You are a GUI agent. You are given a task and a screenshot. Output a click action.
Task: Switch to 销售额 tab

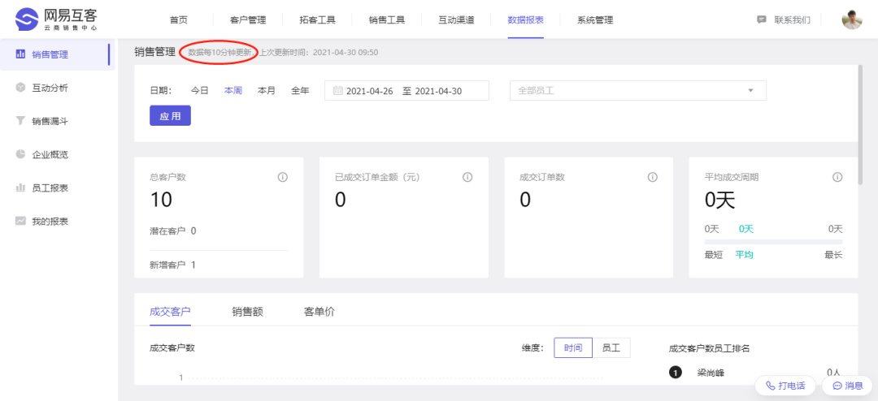[247, 312]
